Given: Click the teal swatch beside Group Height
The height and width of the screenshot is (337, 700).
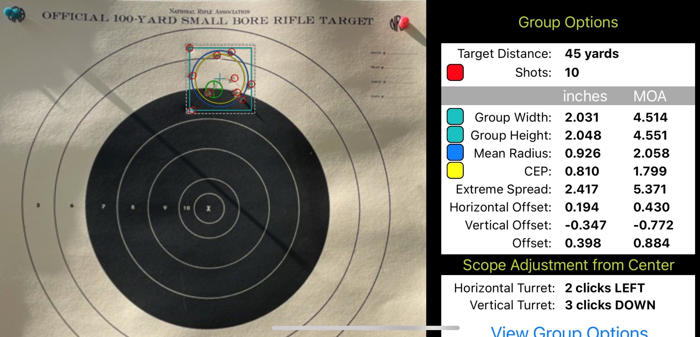Looking at the screenshot, I should coord(455,135).
